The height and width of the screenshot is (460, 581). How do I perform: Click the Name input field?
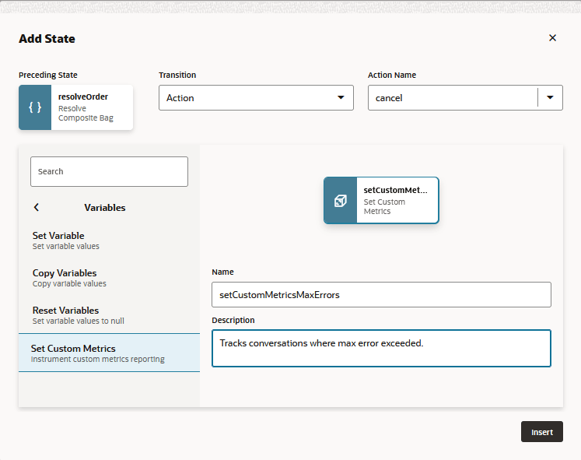pos(381,295)
